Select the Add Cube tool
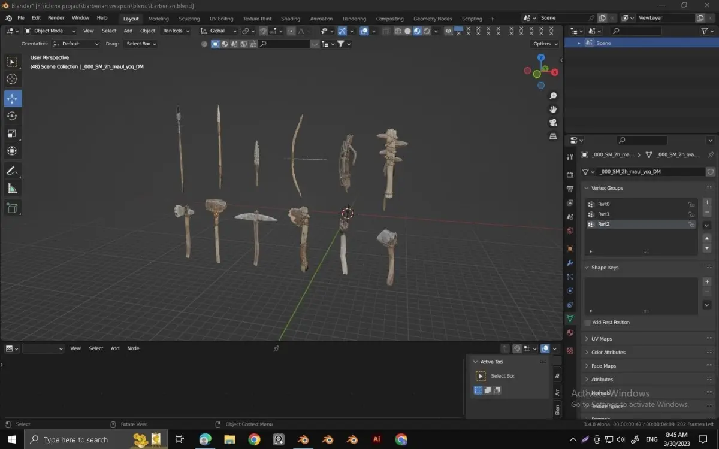 12,208
